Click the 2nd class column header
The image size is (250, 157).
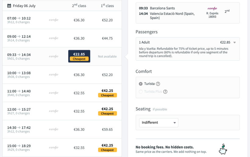tap(79, 6)
